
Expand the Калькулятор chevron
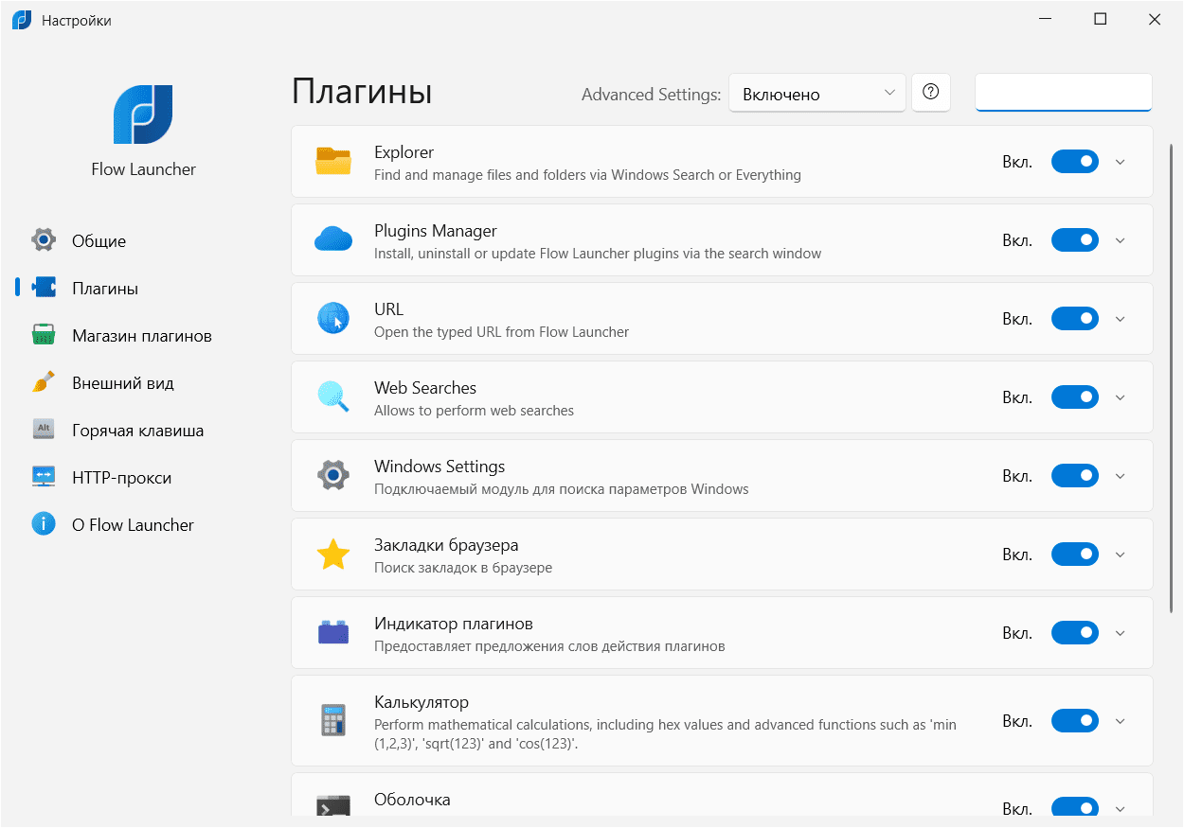pos(1121,721)
